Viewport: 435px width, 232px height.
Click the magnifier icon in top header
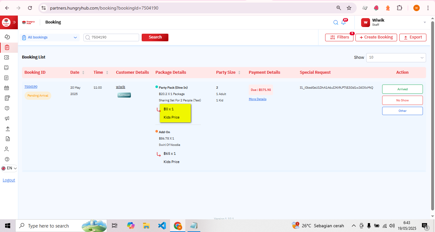[x=336, y=23]
